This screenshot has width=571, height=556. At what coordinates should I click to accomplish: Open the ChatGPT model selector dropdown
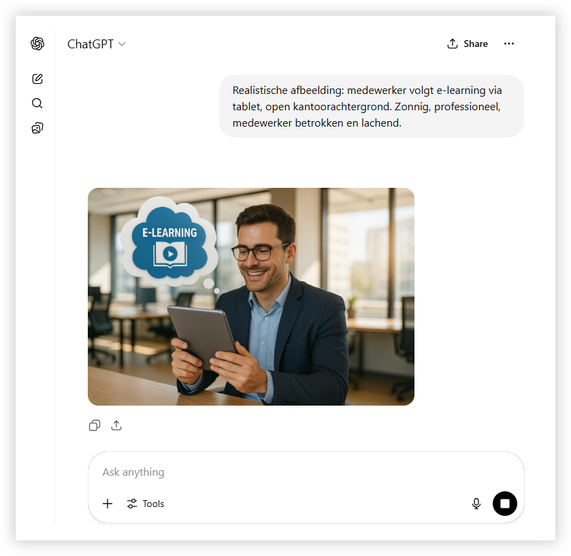[97, 44]
